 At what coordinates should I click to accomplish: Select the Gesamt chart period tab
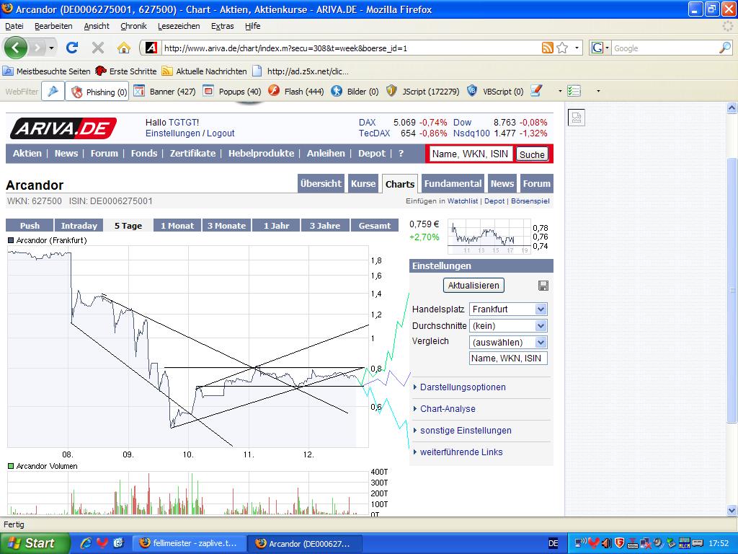(x=375, y=226)
